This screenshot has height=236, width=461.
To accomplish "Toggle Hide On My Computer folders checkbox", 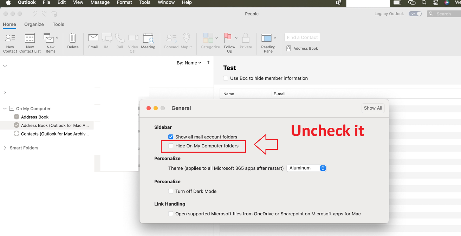I will point(171,146).
